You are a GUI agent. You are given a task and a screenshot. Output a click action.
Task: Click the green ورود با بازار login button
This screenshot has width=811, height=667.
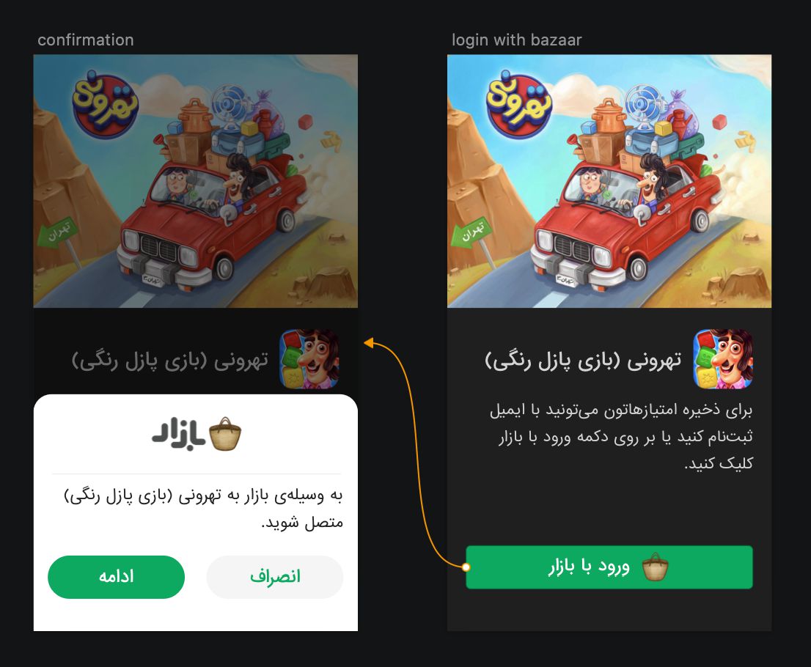[x=609, y=567]
